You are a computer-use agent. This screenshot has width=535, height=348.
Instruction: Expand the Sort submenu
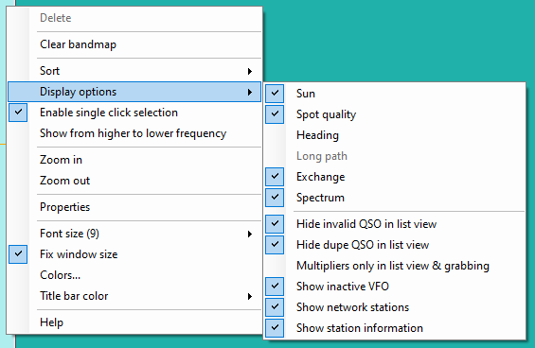point(134,71)
